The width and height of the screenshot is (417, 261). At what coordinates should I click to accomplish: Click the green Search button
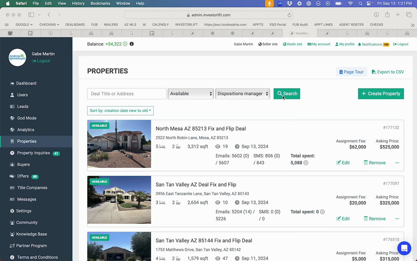pyautogui.click(x=287, y=94)
